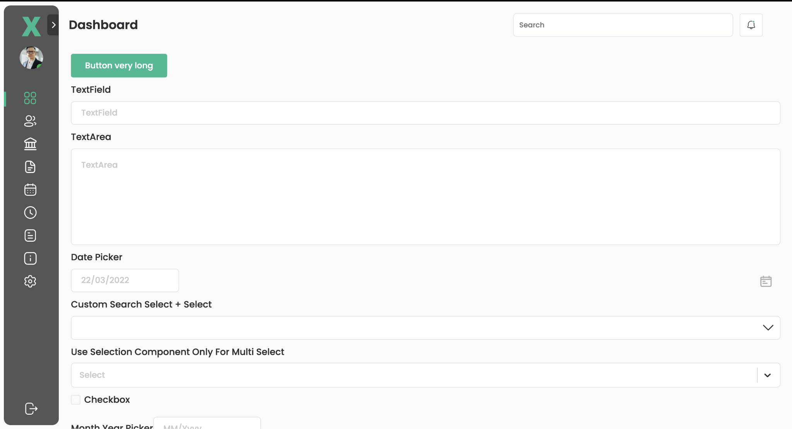Open the document file icon in sidebar
Image resolution: width=792 pixels, height=429 pixels.
tap(30, 167)
